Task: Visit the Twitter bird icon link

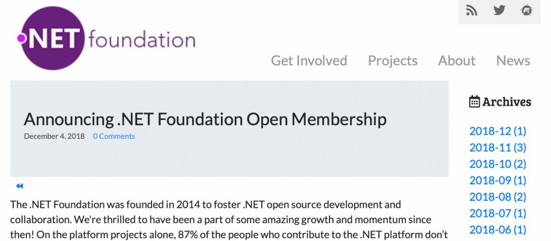Action: (x=499, y=10)
